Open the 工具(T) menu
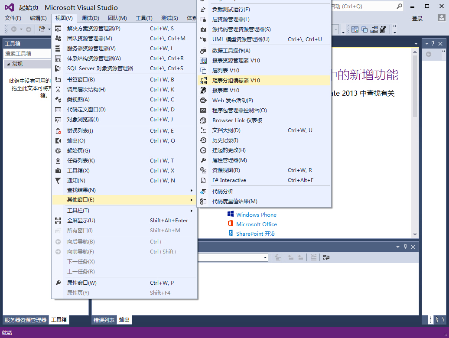 click(x=144, y=18)
